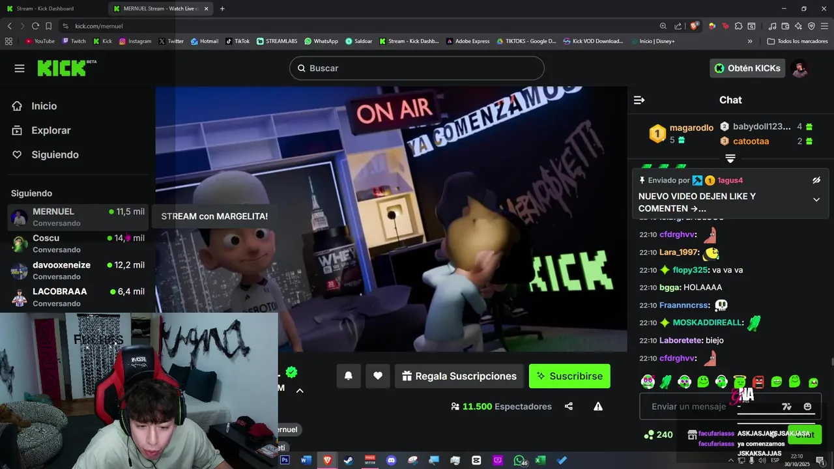Click the green praying hands emote
Image resolution: width=834 pixels, height=469 pixels.
click(666, 382)
